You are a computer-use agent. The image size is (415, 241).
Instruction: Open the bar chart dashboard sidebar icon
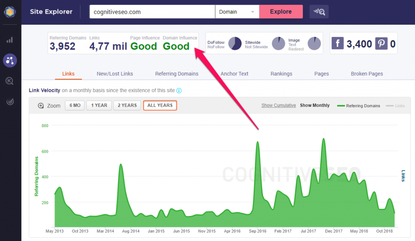(10, 40)
